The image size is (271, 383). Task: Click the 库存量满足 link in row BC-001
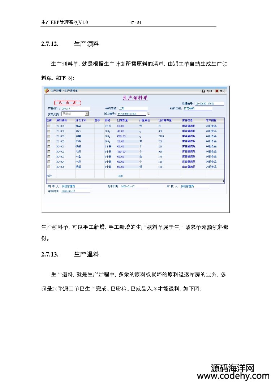click(189, 147)
